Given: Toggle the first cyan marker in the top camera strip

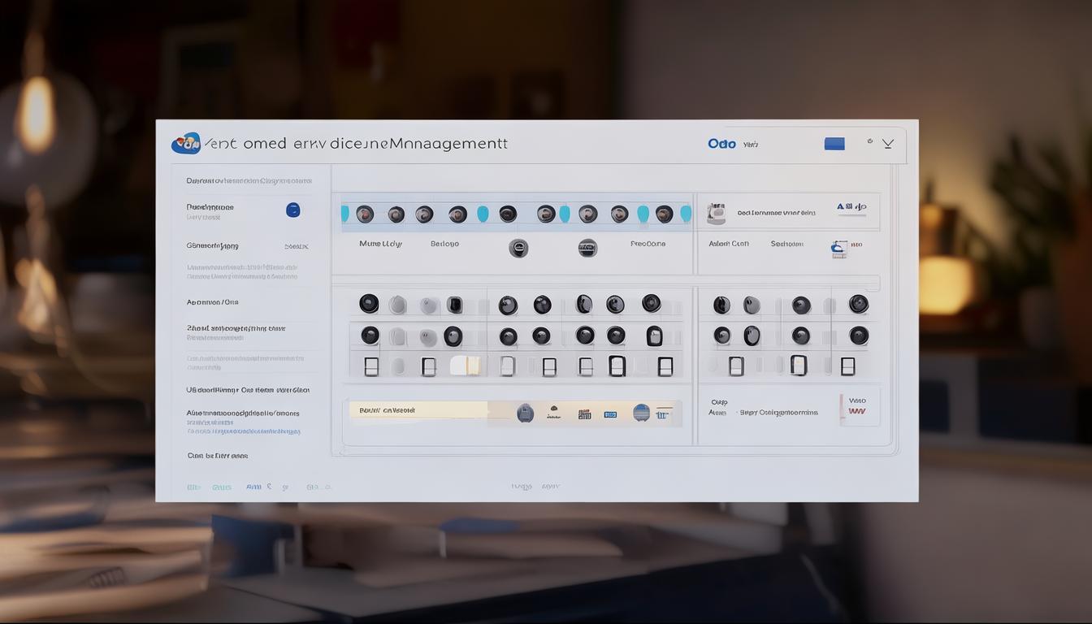Looking at the screenshot, I should (344, 214).
